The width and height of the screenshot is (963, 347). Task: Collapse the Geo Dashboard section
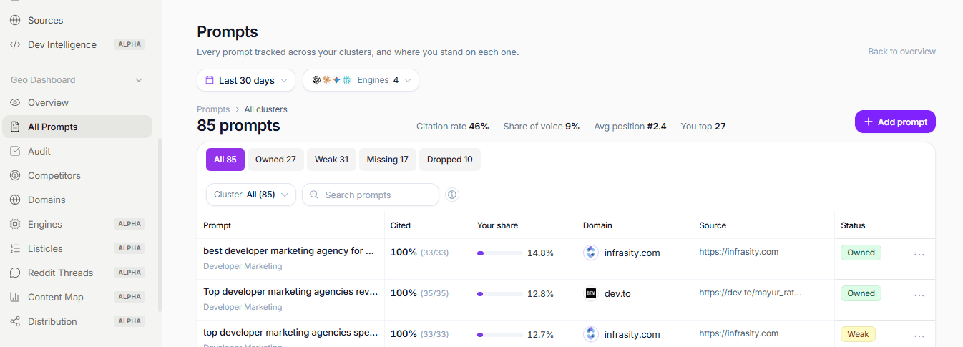[x=139, y=80]
